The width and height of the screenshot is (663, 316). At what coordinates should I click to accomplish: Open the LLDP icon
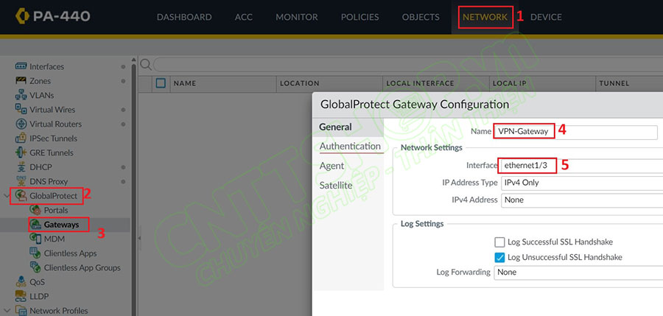pos(21,296)
